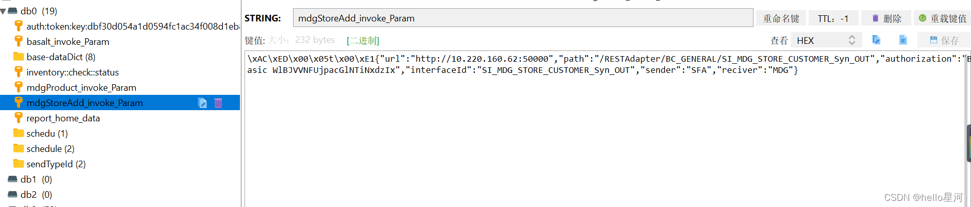Click the key icon of report_home_data
The height and width of the screenshot is (207, 971).
coord(18,118)
